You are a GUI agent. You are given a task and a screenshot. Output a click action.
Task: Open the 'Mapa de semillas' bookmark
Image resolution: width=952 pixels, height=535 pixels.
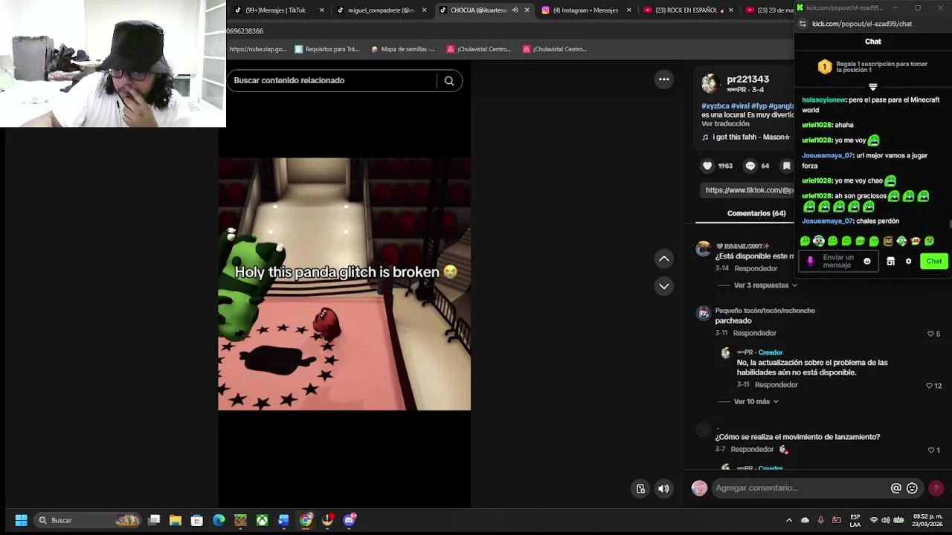click(x=402, y=49)
